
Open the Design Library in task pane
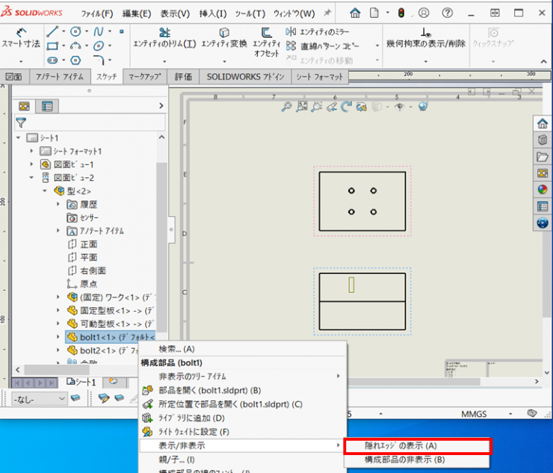point(543,140)
